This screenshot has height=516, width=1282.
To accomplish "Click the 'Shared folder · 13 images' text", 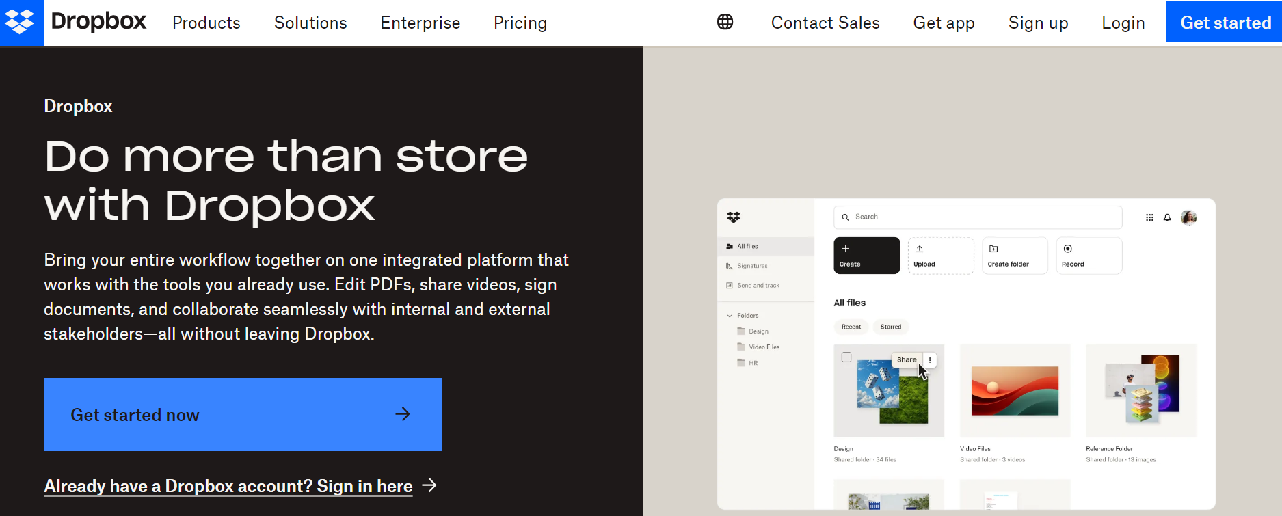I will (x=1121, y=460).
